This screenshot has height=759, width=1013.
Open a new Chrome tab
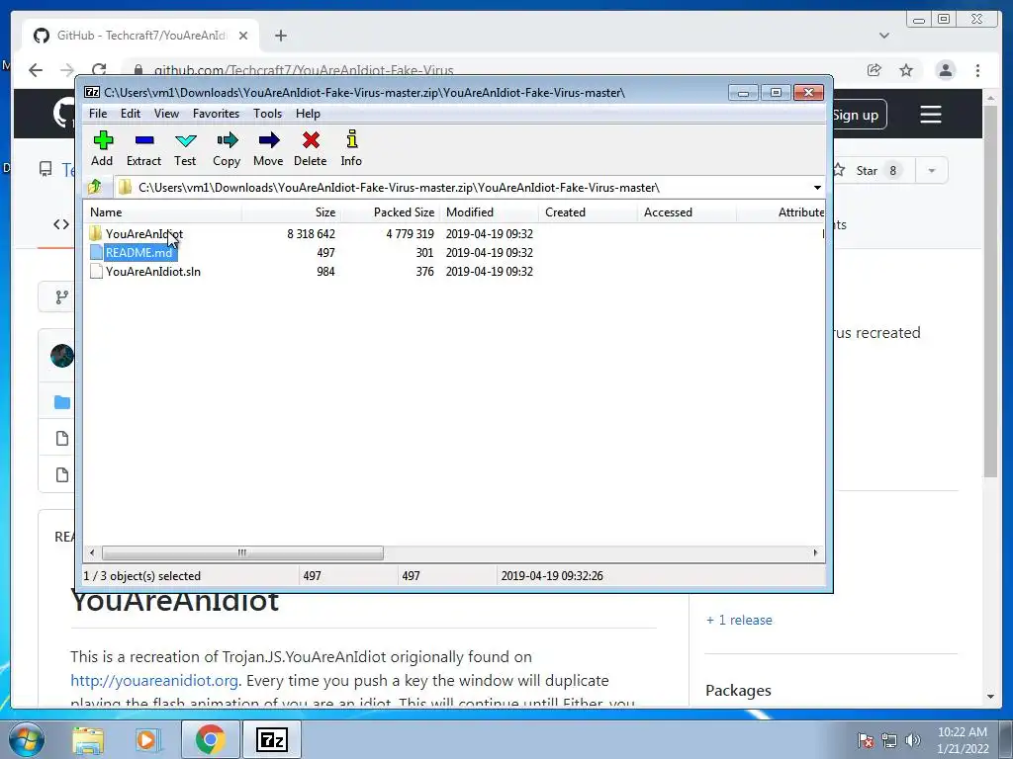[x=280, y=36]
